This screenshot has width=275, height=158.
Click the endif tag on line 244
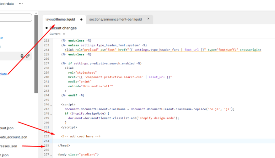tap(73, 95)
